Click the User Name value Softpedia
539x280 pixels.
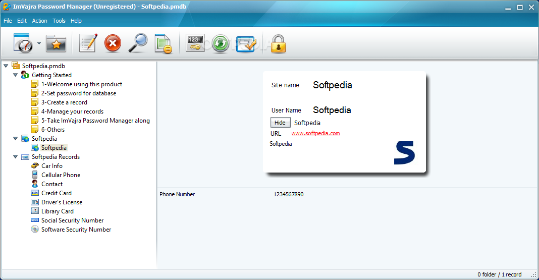(x=332, y=110)
